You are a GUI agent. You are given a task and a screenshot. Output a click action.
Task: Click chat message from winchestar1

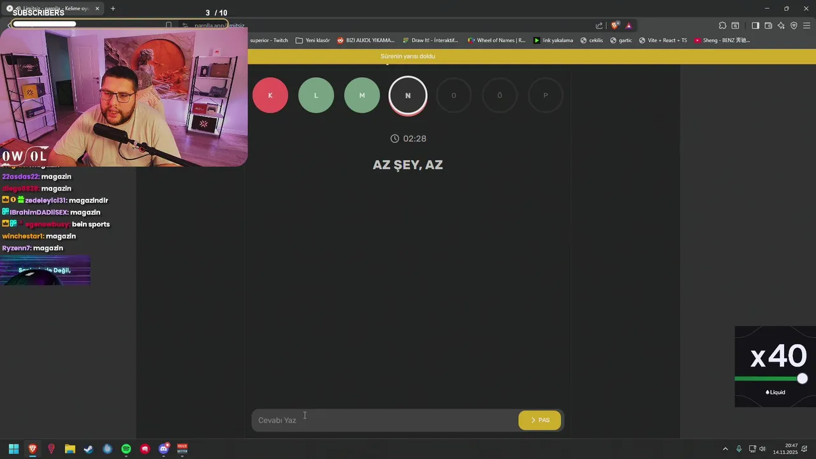click(39, 236)
